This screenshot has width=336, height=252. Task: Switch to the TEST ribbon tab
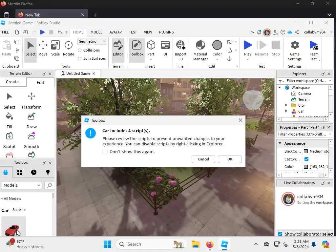click(133, 32)
